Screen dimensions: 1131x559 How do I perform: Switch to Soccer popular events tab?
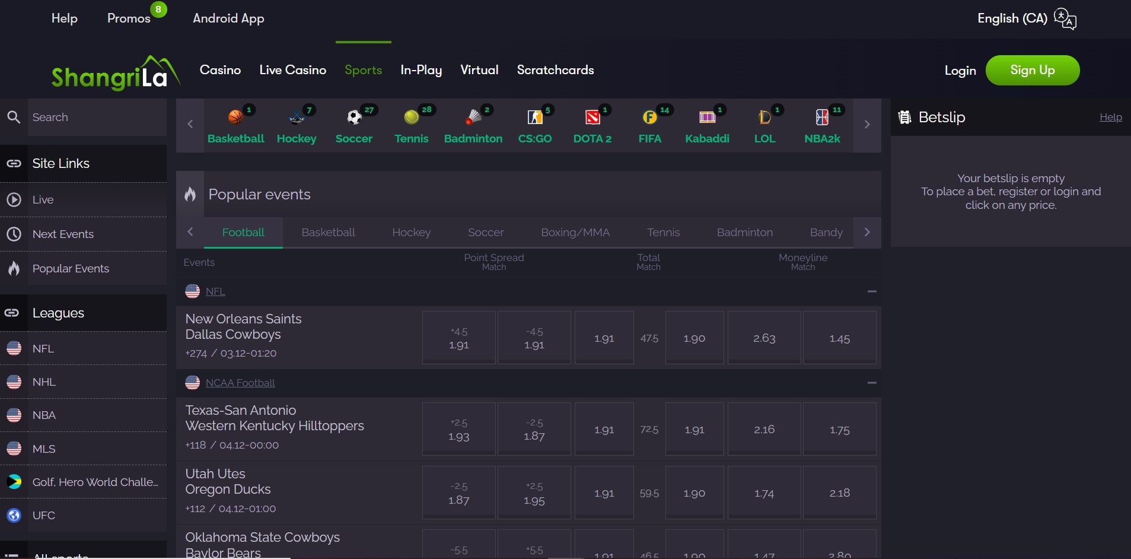(486, 232)
